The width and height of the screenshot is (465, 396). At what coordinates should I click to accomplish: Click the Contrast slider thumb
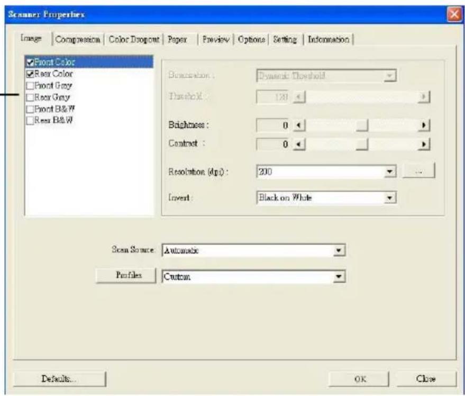coord(362,145)
